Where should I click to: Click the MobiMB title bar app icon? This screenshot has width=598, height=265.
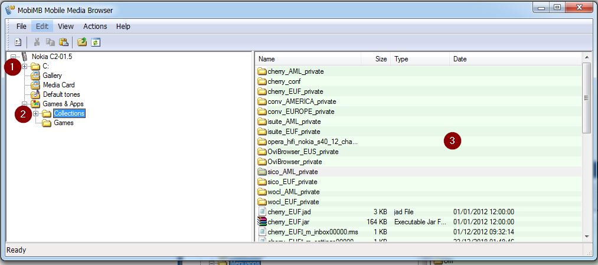(10, 9)
